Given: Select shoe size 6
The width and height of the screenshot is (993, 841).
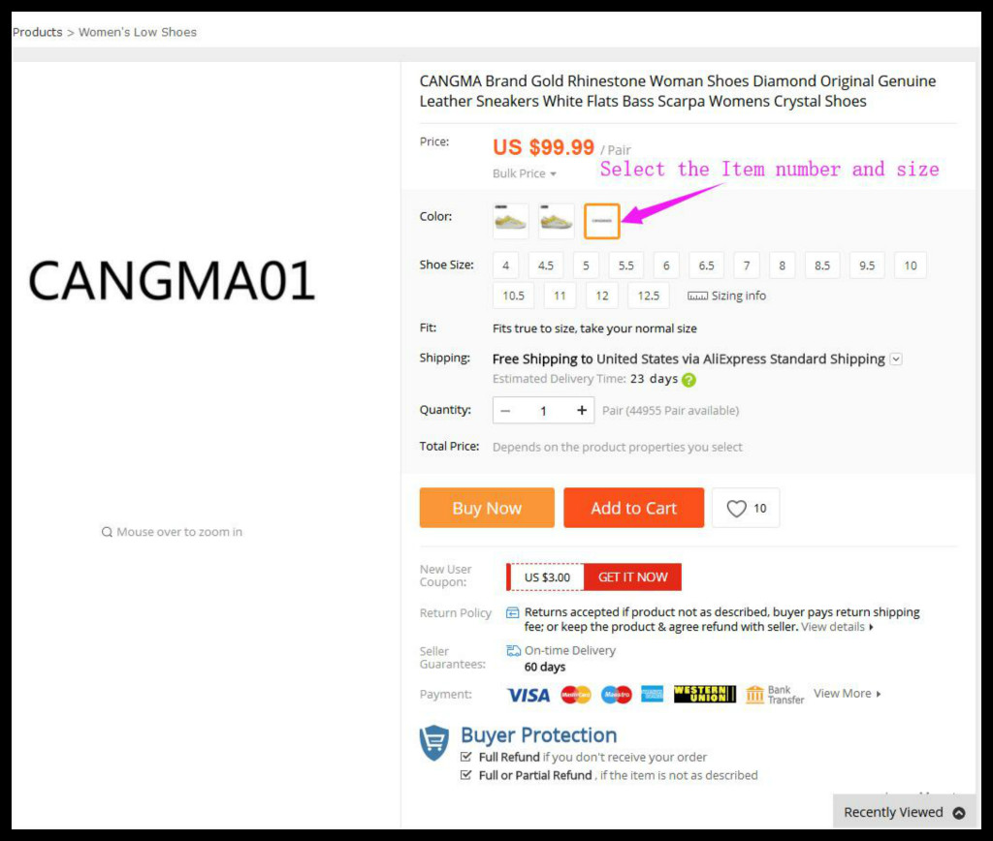Looking at the screenshot, I should coord(666,265).
